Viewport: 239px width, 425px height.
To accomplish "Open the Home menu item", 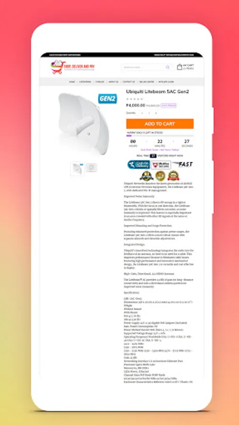I will 72,82.
